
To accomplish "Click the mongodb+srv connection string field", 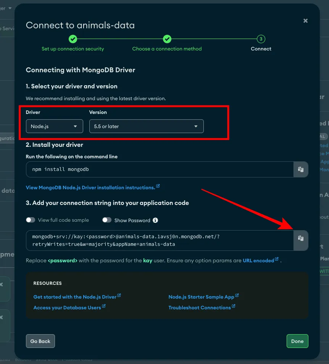I will (x=160, y=240).
